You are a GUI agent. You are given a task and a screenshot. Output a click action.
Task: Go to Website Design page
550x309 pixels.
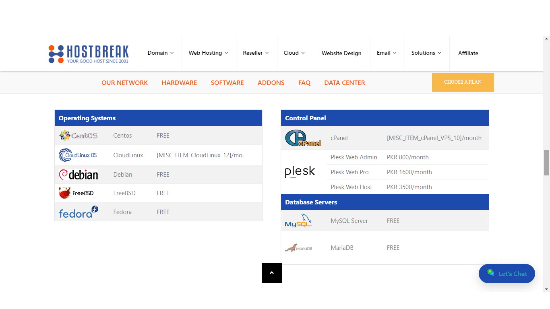click(341, 53)
